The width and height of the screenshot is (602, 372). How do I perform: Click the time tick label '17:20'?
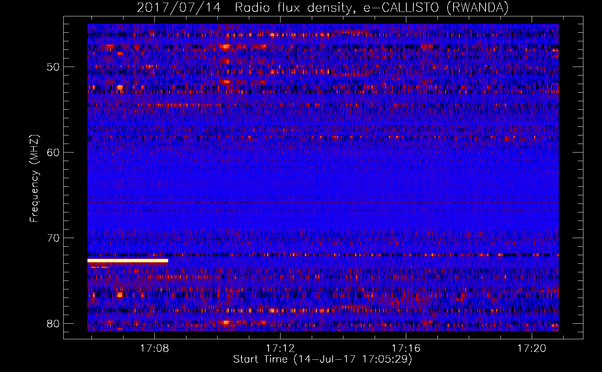[x=532, y=348]
